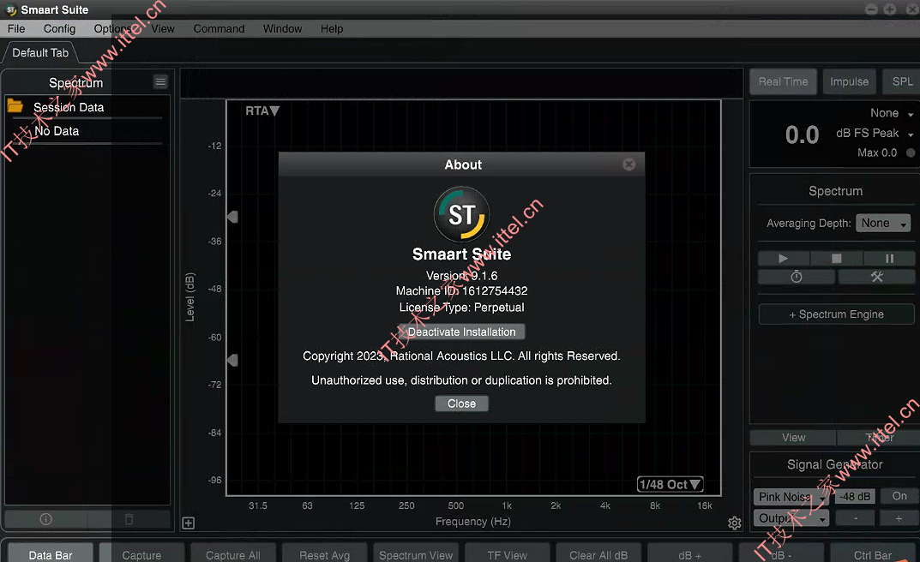Screen dimensions: 920x562
Task: Start measurement with the play button
Action: coord(784,259)
